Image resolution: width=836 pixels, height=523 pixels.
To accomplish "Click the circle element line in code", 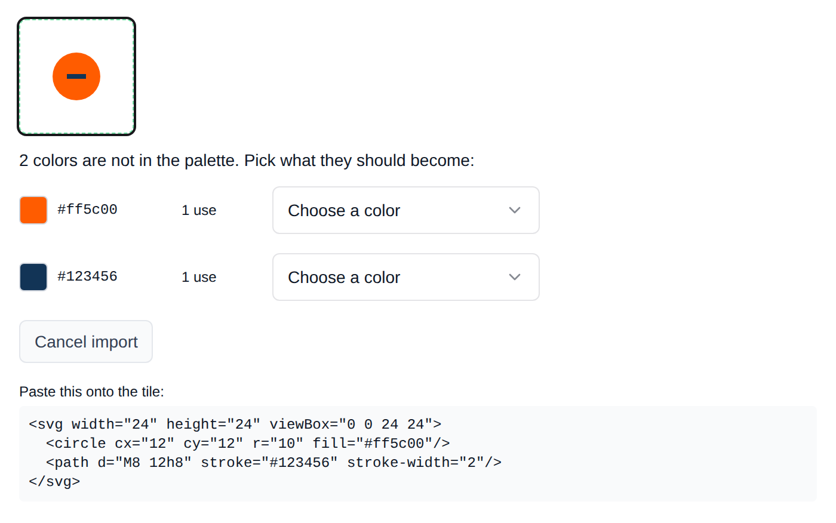I will 248,443.
